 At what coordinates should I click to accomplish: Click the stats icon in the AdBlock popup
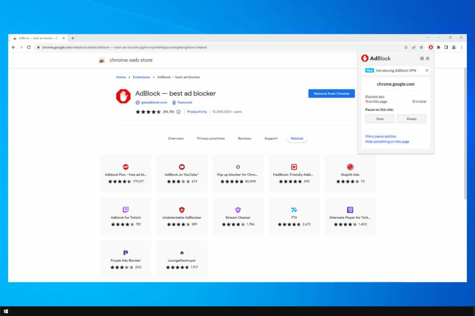[x=421, y=58]
